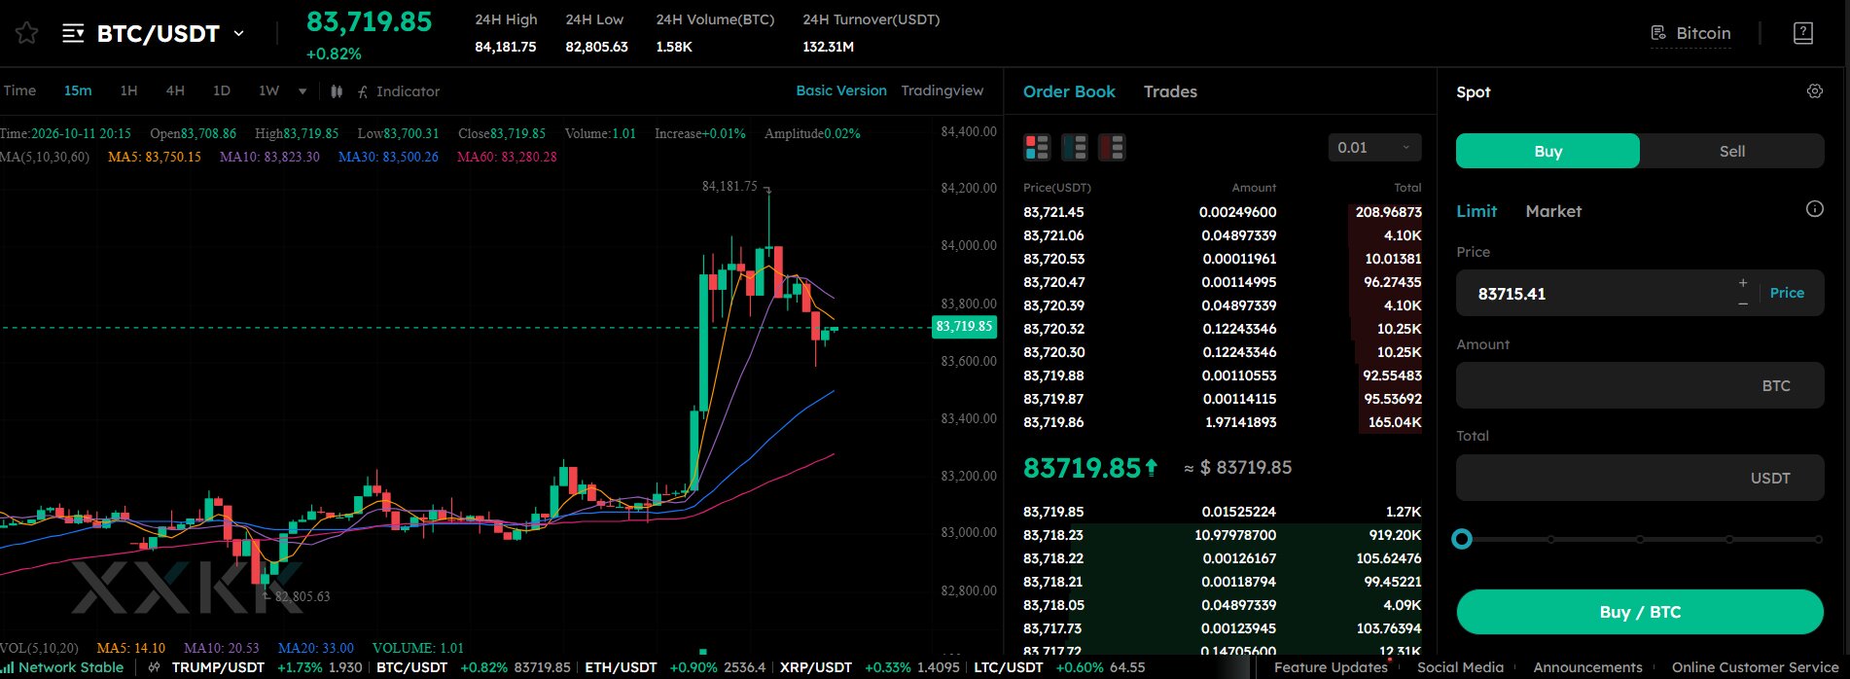This screenshot has width=1850, height=679.
Task: Click the 24H High value 84,181.75
Action: click(x=505, y=47)
